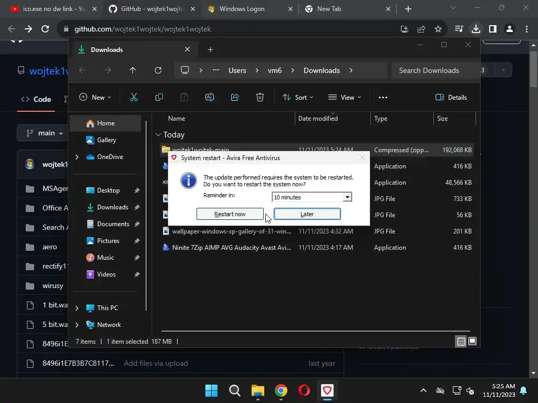Image resolution: width=538 pixels, height=403 pixels.
Task: Reload the Chrome page
Action: pyautogui.click(x=45, y=29)
